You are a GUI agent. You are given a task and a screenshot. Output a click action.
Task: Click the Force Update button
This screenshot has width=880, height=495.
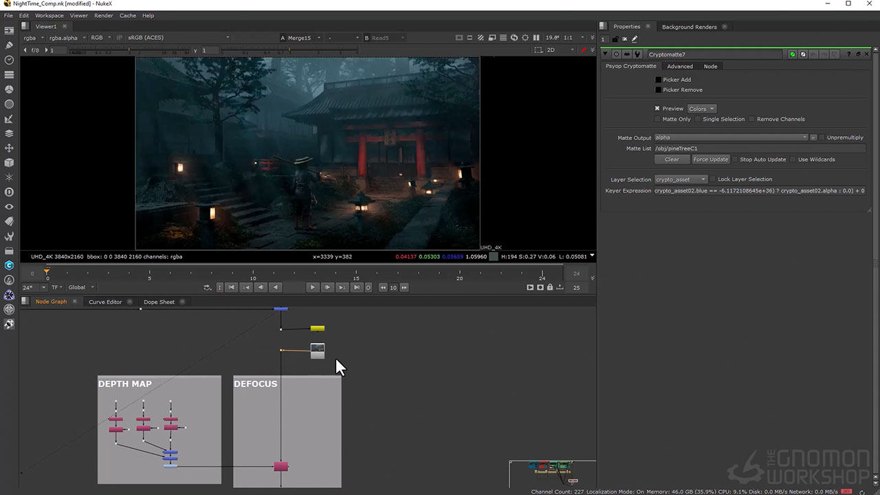pyautogui.click(x=710, y=159)
